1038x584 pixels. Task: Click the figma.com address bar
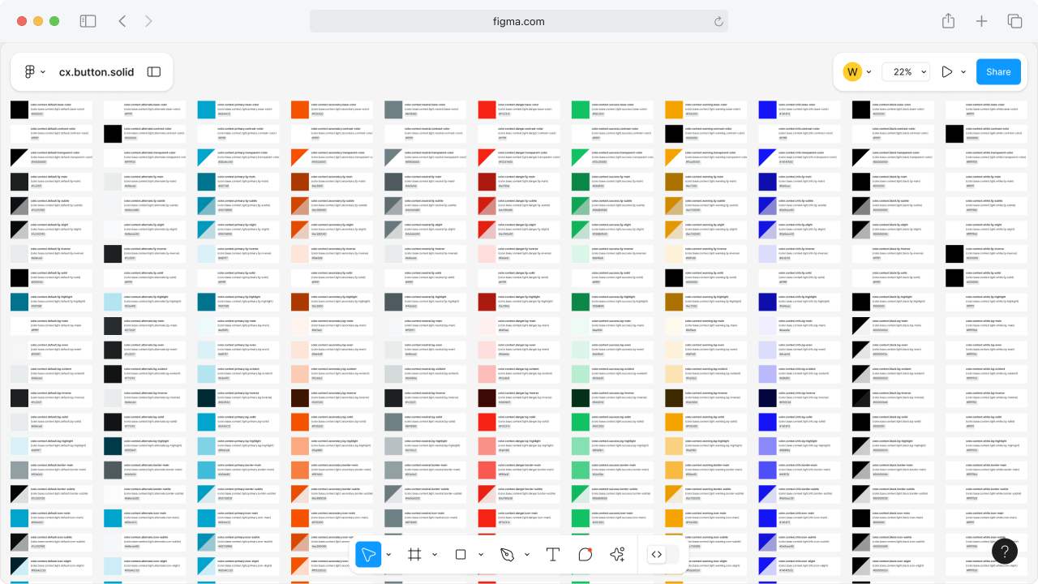(x=519, y=21)
